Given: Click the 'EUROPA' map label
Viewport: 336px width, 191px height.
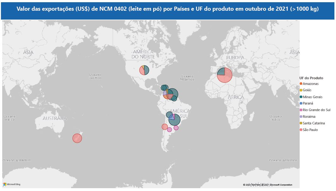Looking at the screenshot, I should click(x=235, y=57).
